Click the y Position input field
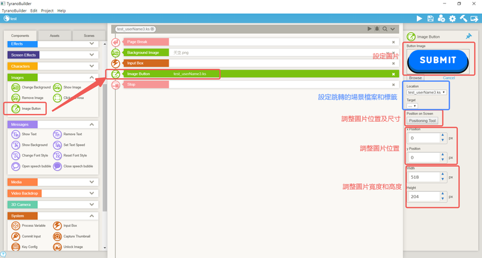Screen dimensions: 482x258 [x=424, y=158]
